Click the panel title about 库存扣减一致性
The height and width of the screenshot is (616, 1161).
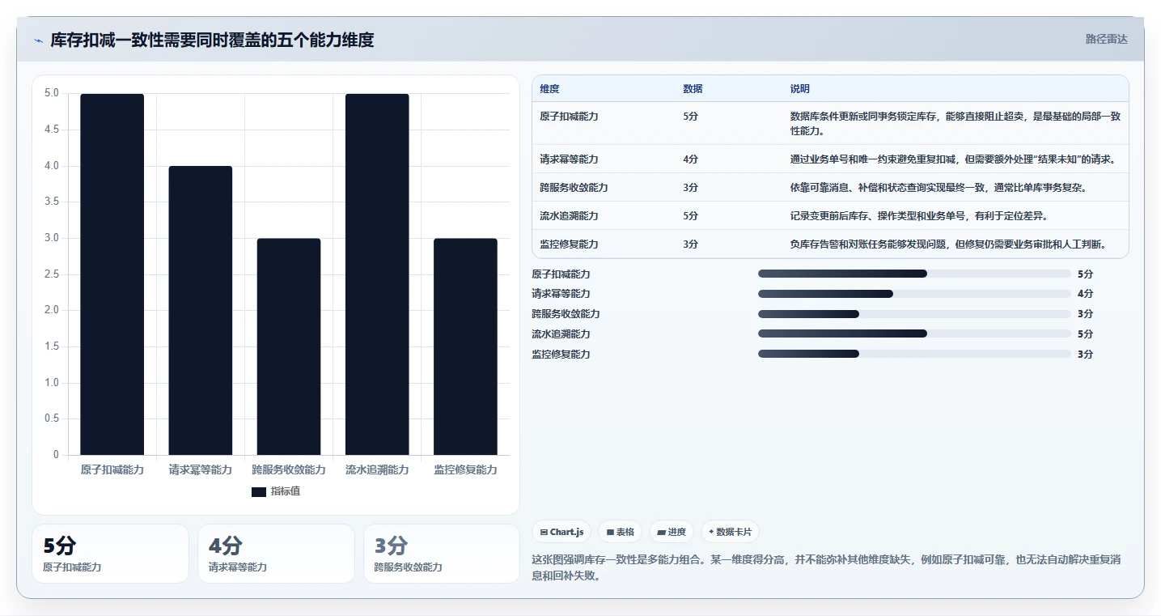212,40
